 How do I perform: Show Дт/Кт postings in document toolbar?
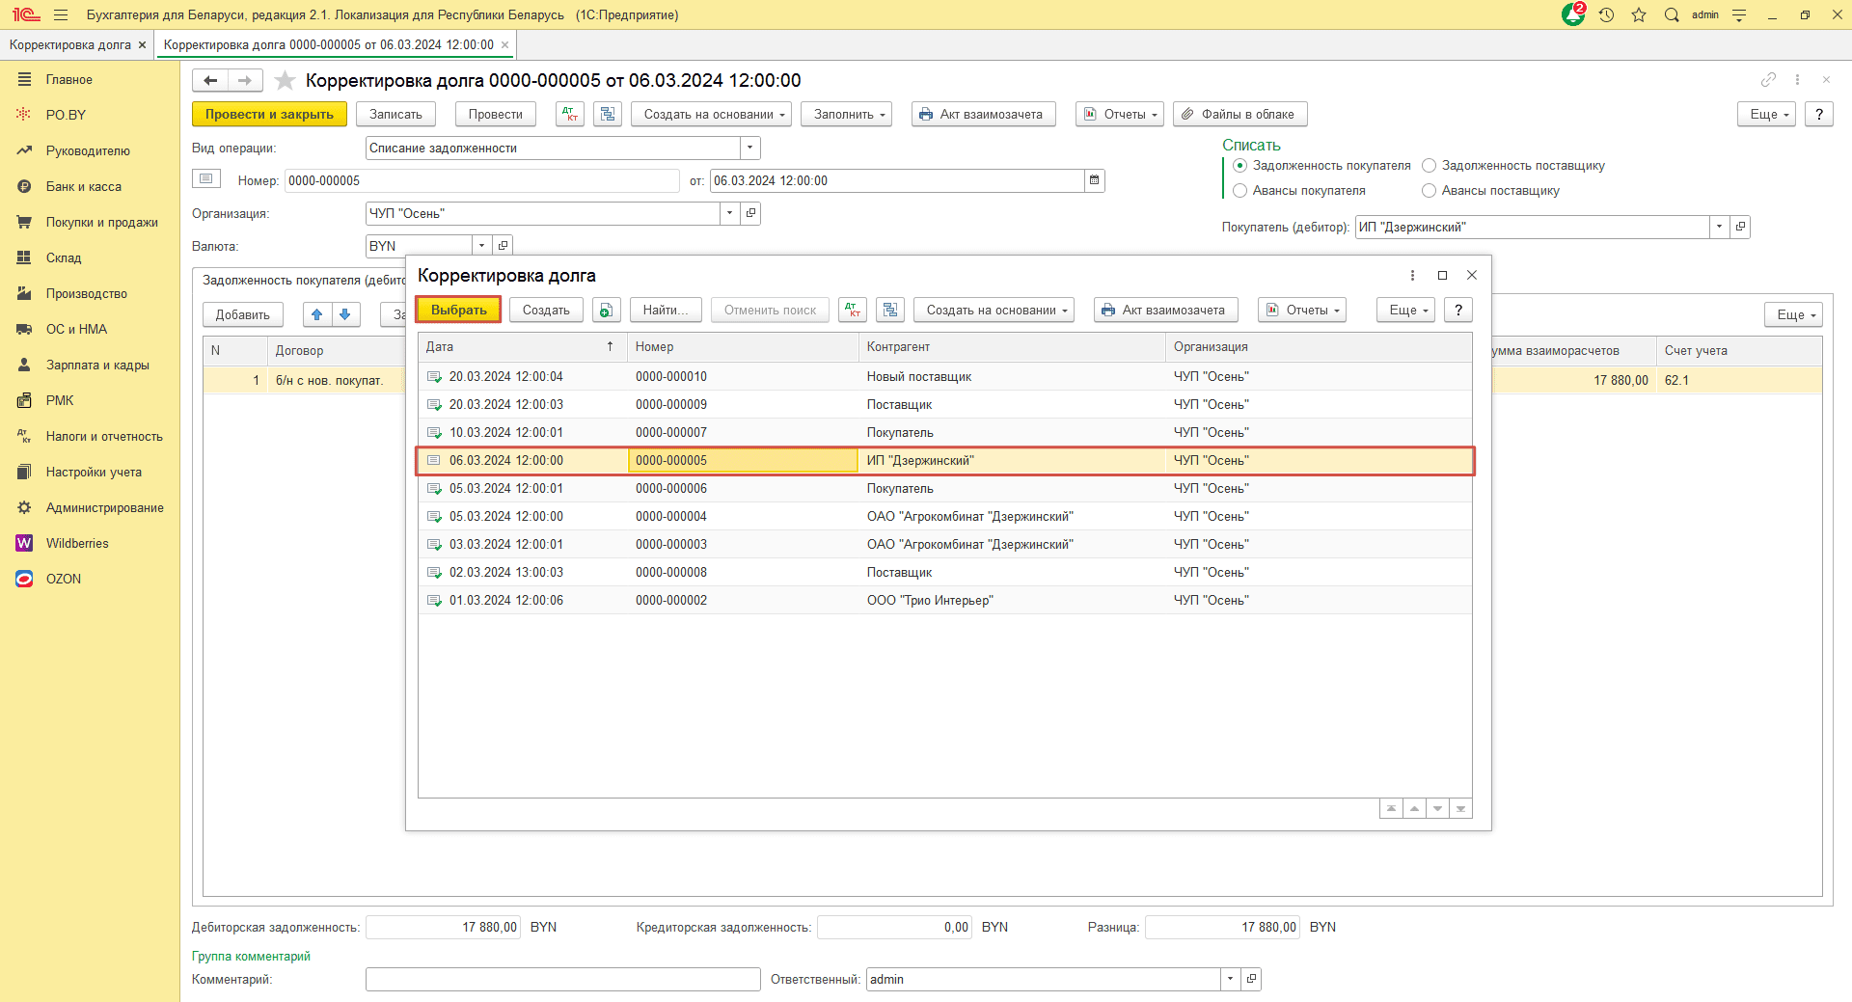point(570,114)
